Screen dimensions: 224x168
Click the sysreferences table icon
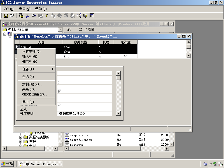pos(67,140)
